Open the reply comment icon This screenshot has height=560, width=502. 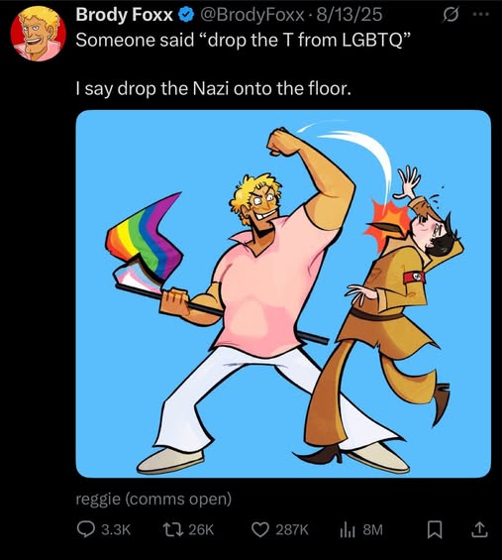coord(85,529)
